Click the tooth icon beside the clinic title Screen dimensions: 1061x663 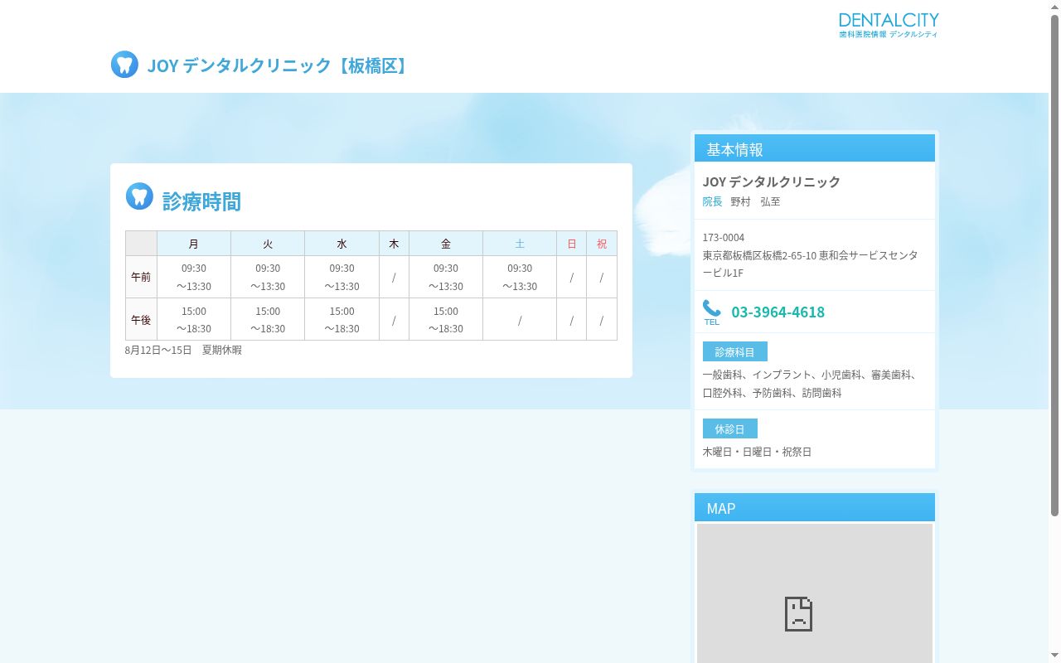pos(124,65)
